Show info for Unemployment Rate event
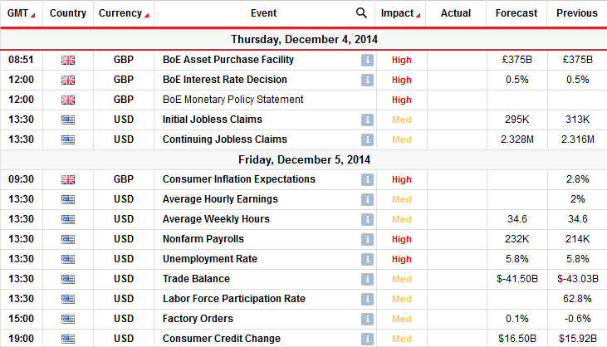Viewport: 607px width, 347px height. pos(367,259)
